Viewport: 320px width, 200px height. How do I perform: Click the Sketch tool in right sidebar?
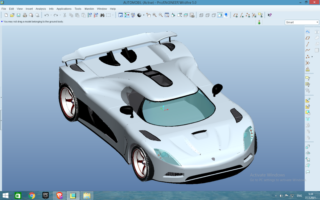click(308, 32)
